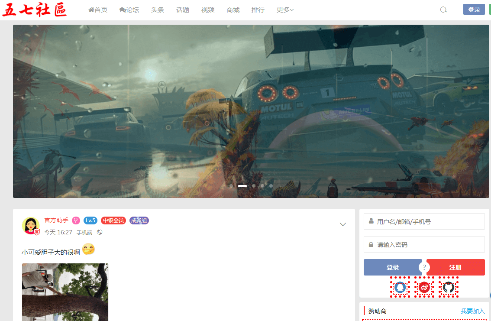
Task: Select the fifth carousel indicator dot
Action: pyautogui.click(x=271, y=186)
